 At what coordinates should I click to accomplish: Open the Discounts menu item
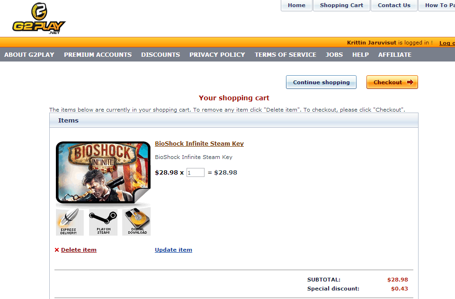(161, 55)
